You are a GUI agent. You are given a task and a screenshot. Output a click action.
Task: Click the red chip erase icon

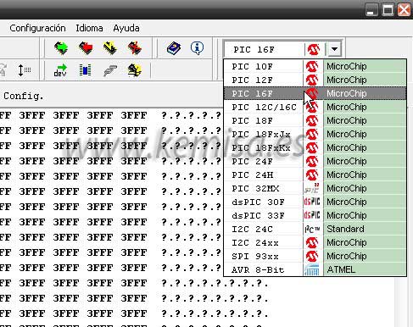(135, 47)
